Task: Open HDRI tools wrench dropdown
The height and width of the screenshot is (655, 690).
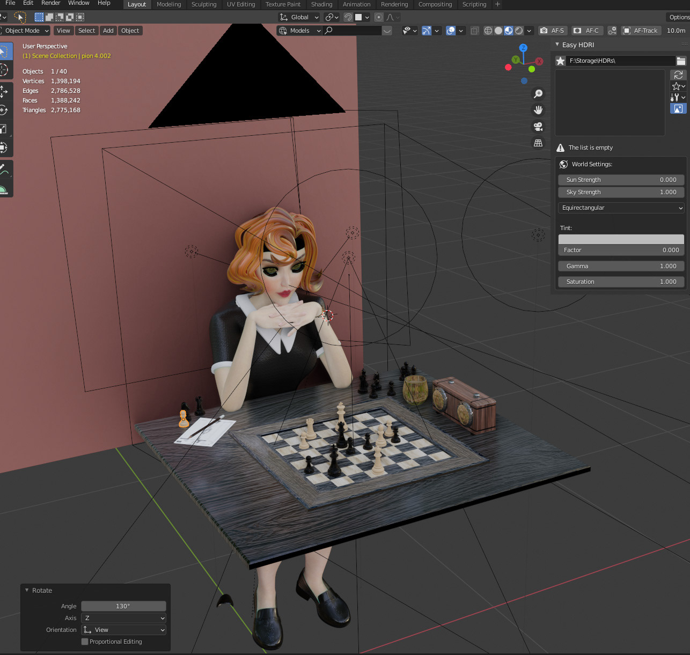Action: coord(678,97)
